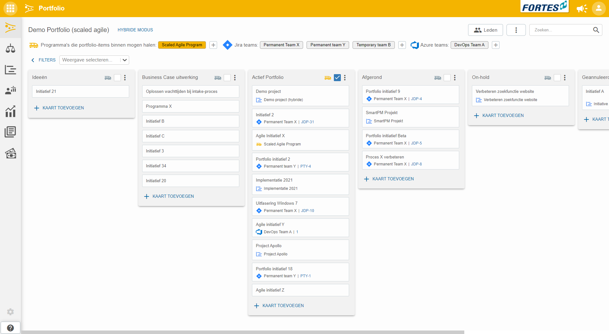Screen dimensions: 609x334
Task: Click the documents sidebar icon
Action: tap(10, 132)
